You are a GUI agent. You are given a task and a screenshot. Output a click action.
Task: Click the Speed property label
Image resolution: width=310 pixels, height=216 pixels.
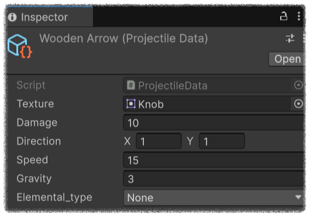(x=32, y=160)
